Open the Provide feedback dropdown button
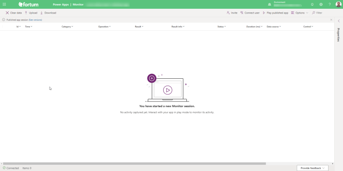Screen dimensions: 343x171 point(312,168)
